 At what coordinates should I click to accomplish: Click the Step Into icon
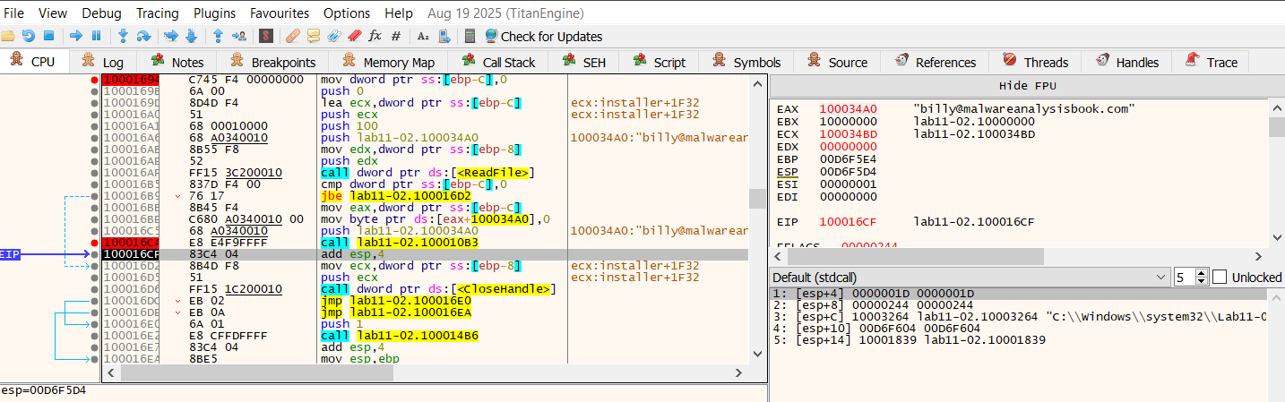point(123,36)
